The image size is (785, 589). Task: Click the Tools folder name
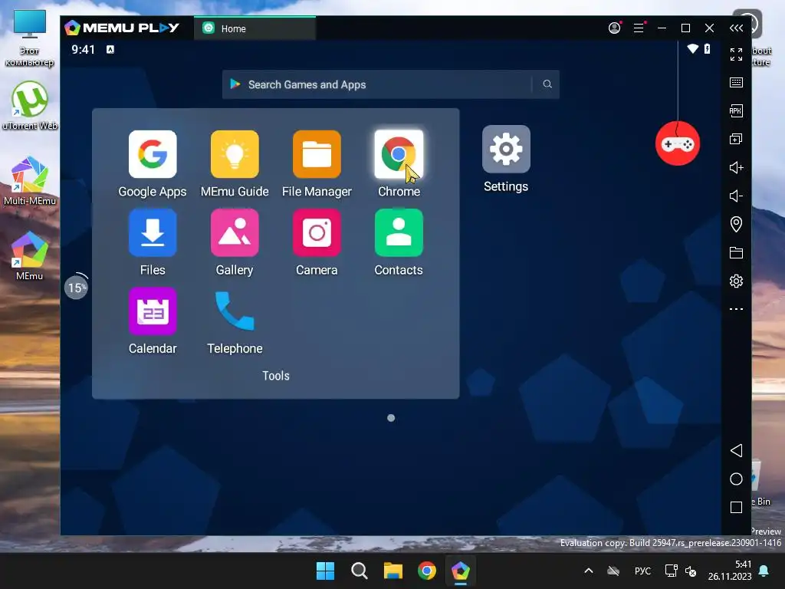pyautogui.click(x=276, y=376)
